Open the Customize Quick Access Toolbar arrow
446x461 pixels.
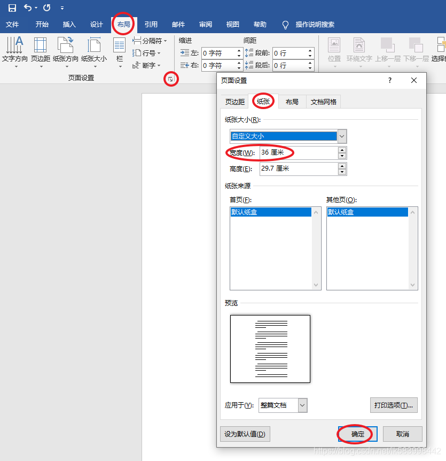pyautogui.click(x=62, y=8)
